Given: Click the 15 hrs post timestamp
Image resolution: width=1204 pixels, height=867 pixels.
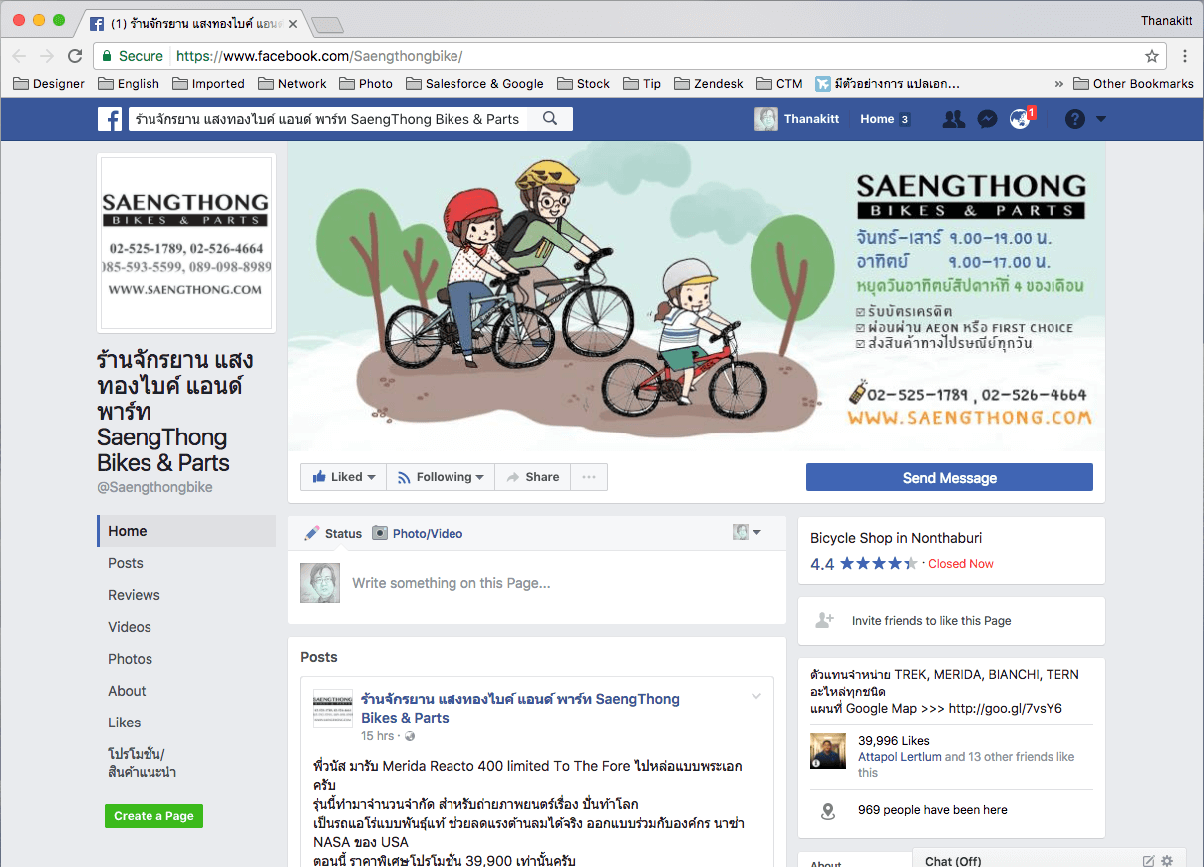Looking at the screenshot, I should (x=378, y=736).
